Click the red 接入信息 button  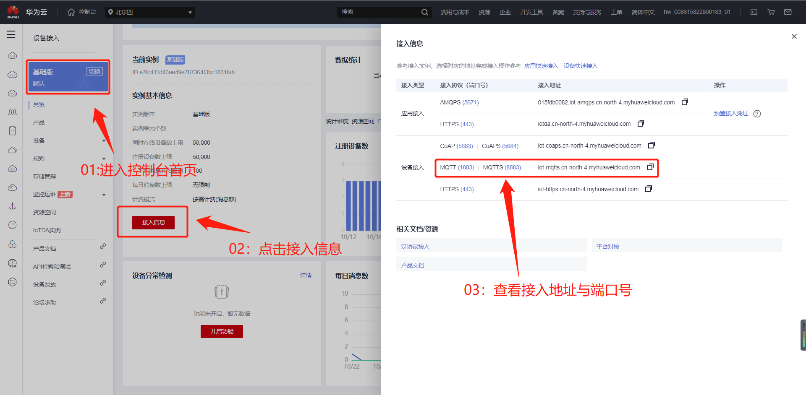[153, 222]
